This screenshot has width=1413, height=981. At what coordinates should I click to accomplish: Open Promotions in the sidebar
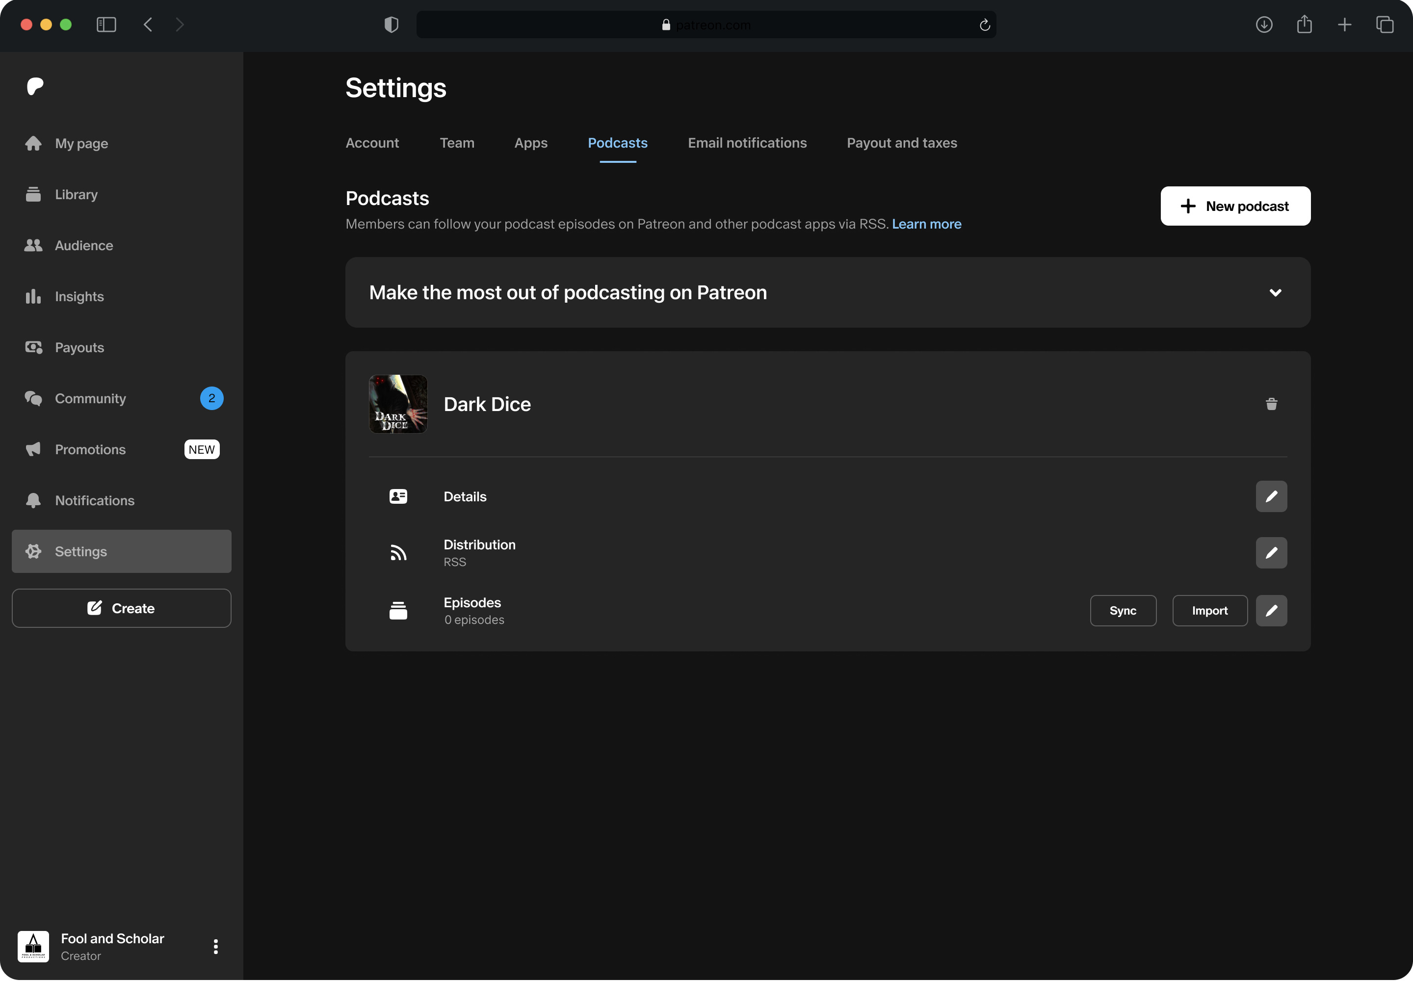point(121,449)
